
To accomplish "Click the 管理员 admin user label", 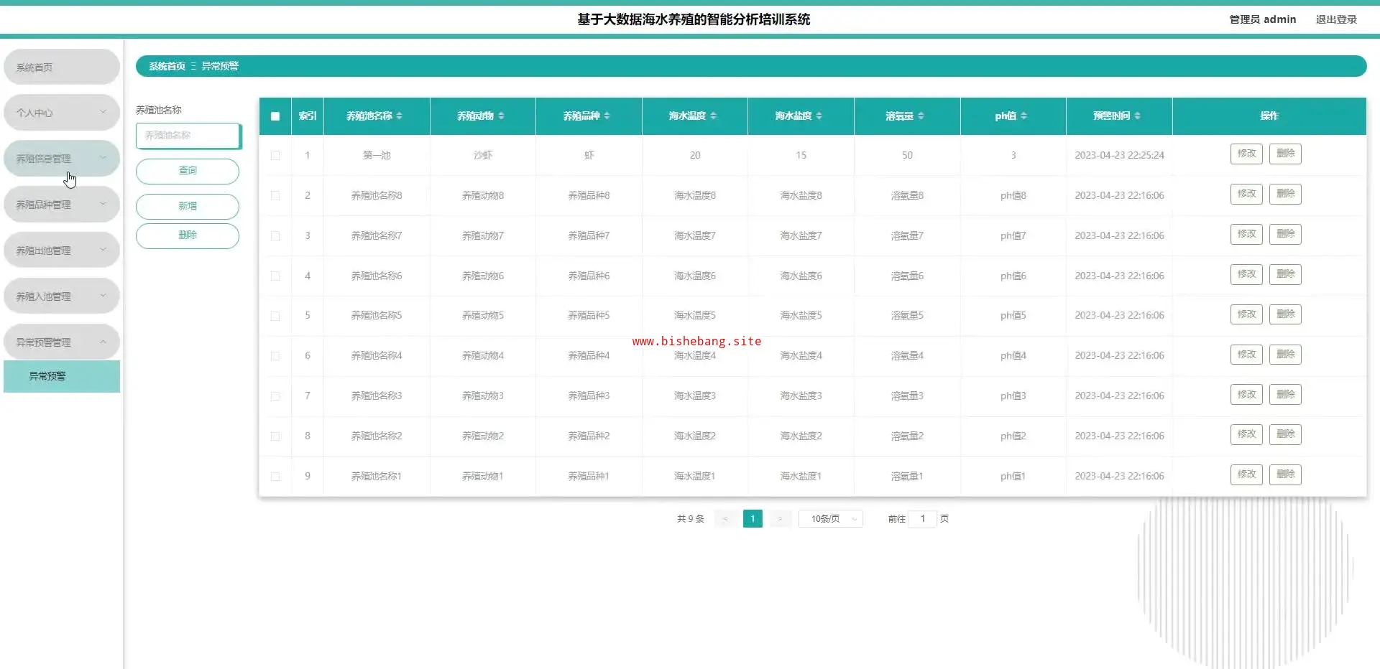I will [1263, 19].
